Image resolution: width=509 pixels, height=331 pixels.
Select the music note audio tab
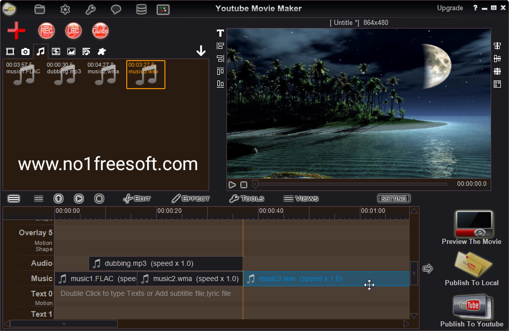[40, 51]
